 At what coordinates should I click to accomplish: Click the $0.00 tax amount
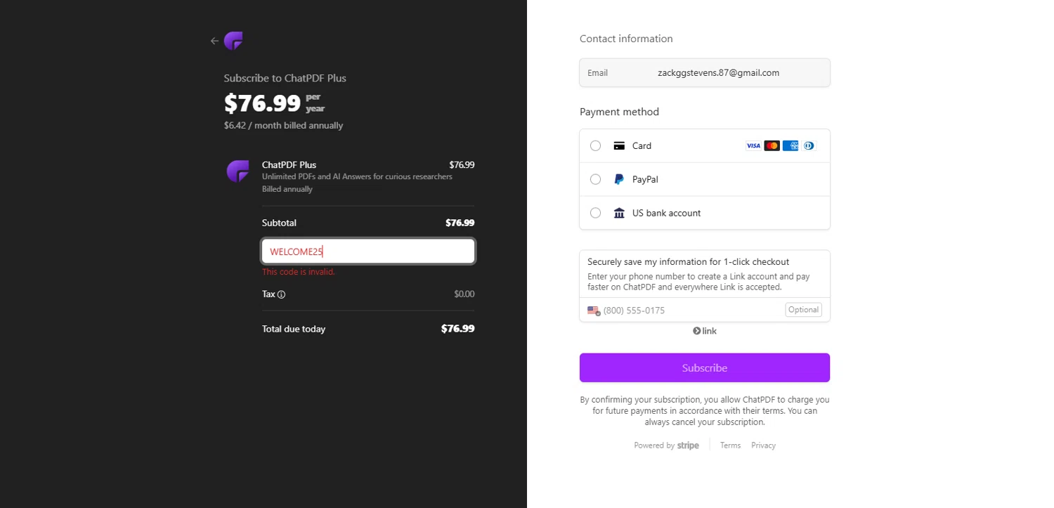tap(464, 294)
